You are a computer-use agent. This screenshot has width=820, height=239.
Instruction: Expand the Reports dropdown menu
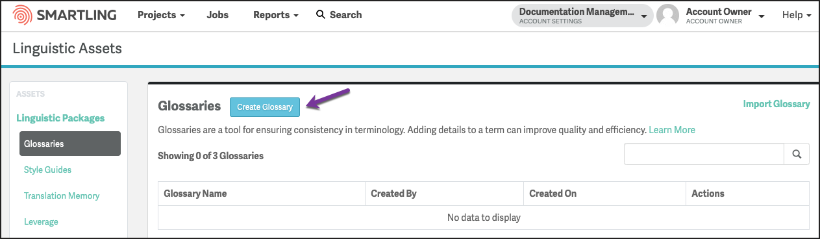point(276,15)
